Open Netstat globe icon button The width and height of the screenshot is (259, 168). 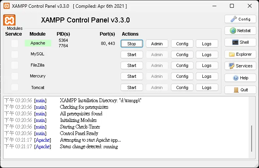[x=240, y=31]
